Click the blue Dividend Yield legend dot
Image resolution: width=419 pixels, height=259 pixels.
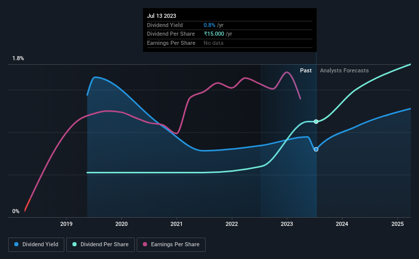[16, 244]
